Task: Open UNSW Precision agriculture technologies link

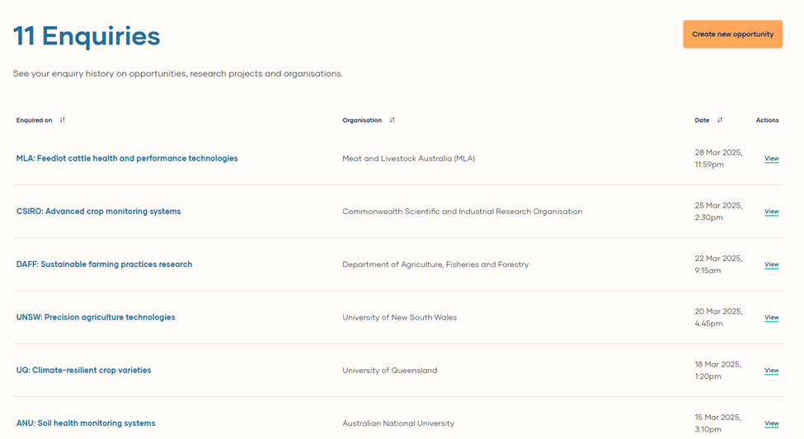Action: (x=96, y=317)
